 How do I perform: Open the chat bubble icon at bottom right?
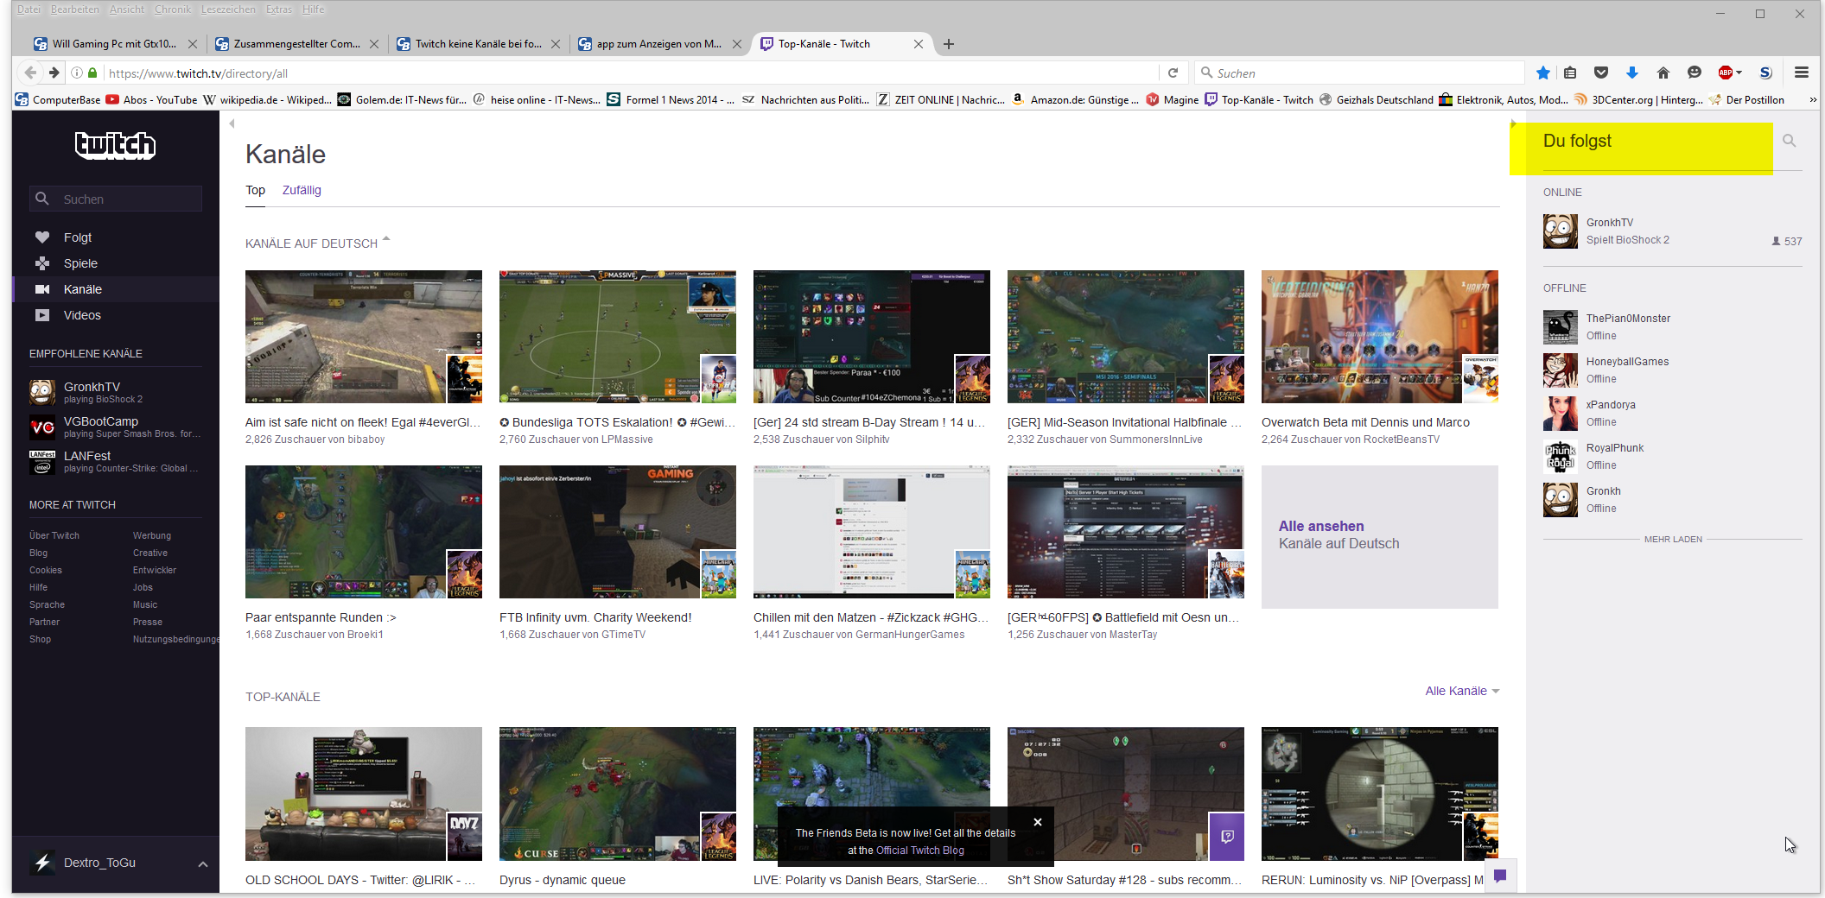(x=1500, y=876)
